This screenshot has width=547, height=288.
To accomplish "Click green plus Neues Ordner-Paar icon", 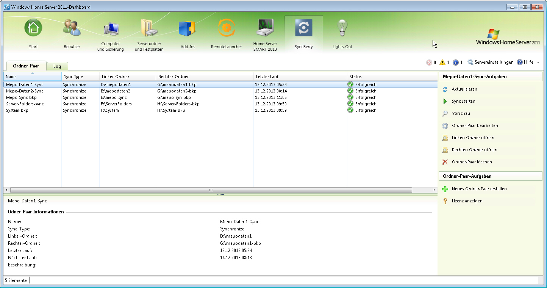I will [445, 189].
